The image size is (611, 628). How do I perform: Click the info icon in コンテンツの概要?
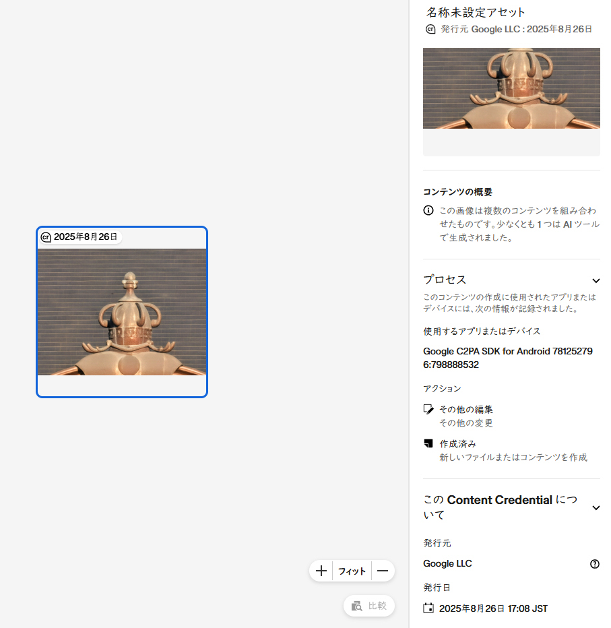point(428,210)
